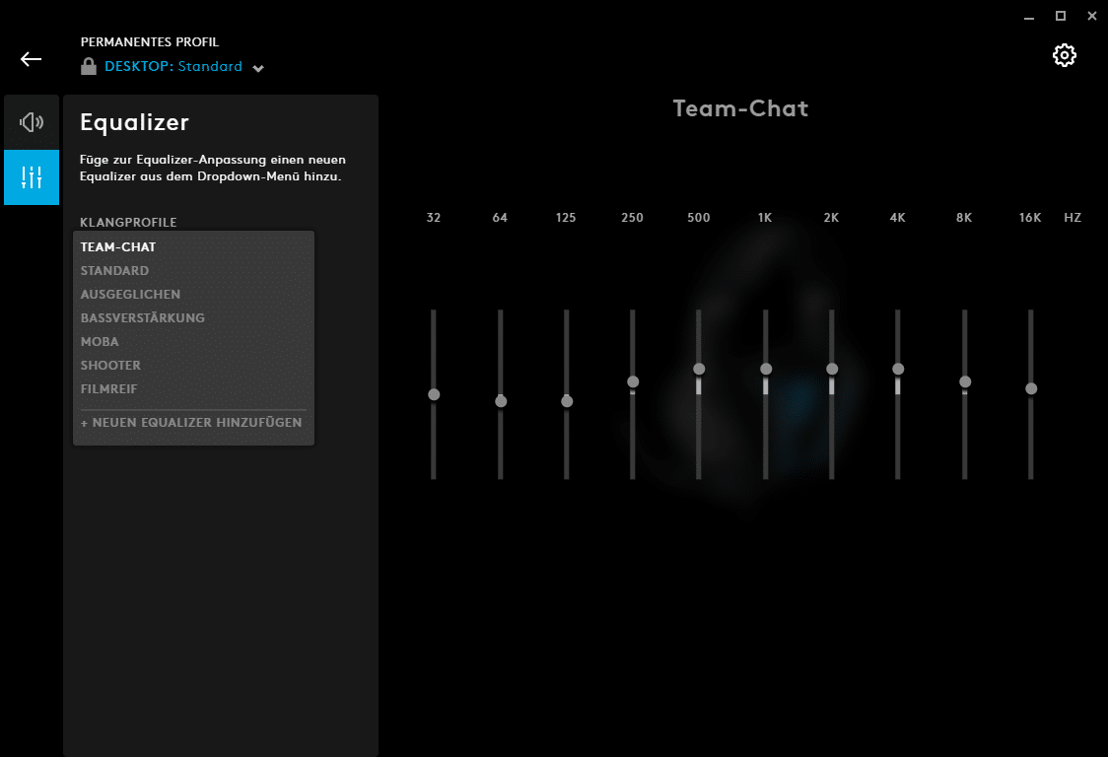Switch to the MOBA equalizer preset

[100, 342]
